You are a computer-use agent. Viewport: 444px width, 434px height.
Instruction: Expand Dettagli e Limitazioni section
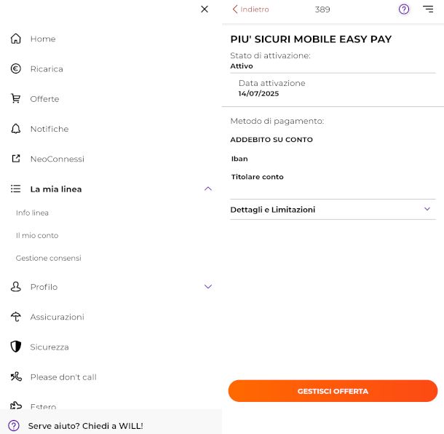click(427, 209)
